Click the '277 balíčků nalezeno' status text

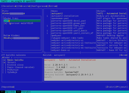(x=13, y=55)
